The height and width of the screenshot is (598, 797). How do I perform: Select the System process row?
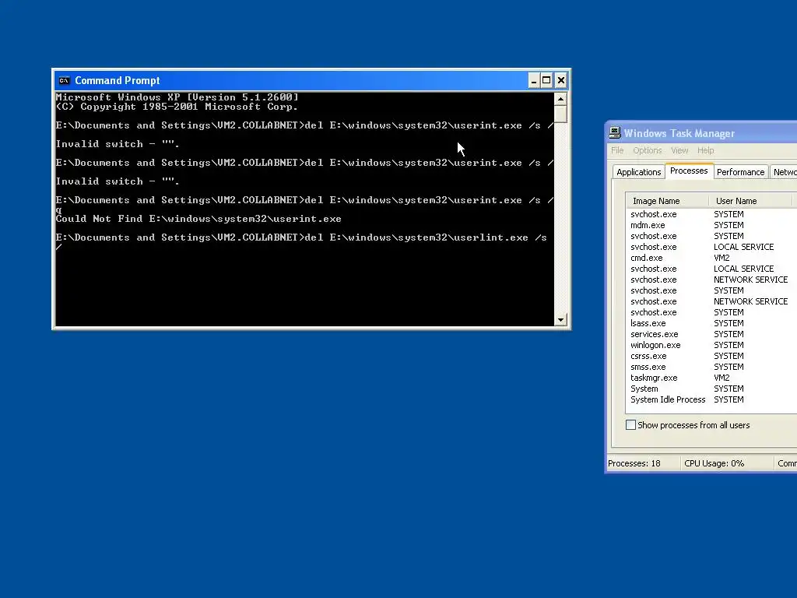tap(711, 389)
